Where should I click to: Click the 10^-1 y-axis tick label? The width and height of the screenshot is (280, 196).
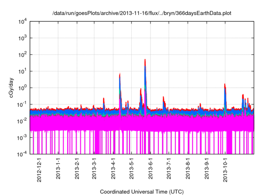22,105
